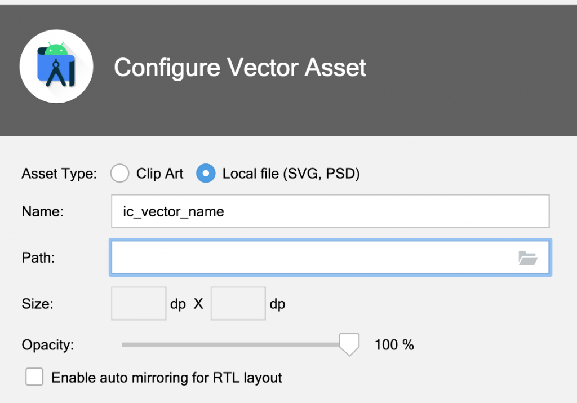This screenshot has width=577, height=403.
Task: Select the Local file radio button
Action: (206, 174)
